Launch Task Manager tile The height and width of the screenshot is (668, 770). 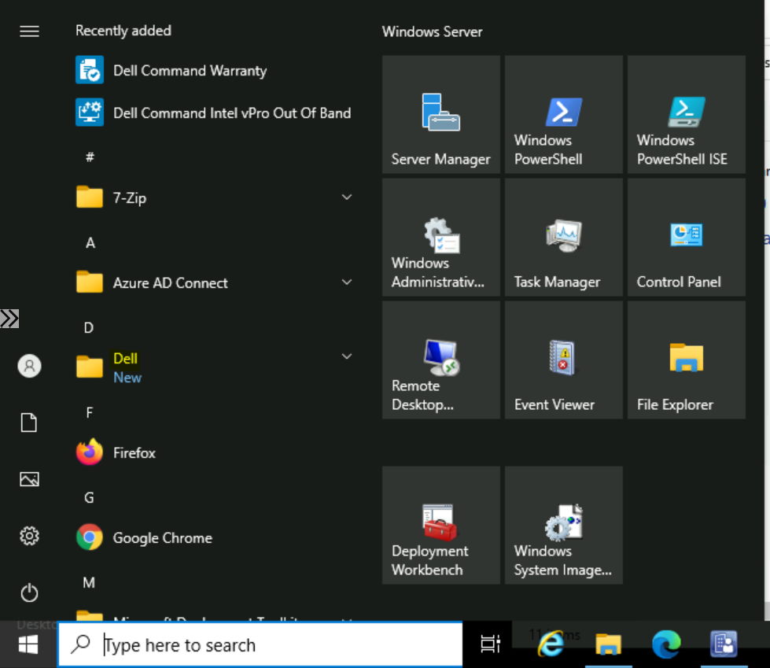pos(564,238)
